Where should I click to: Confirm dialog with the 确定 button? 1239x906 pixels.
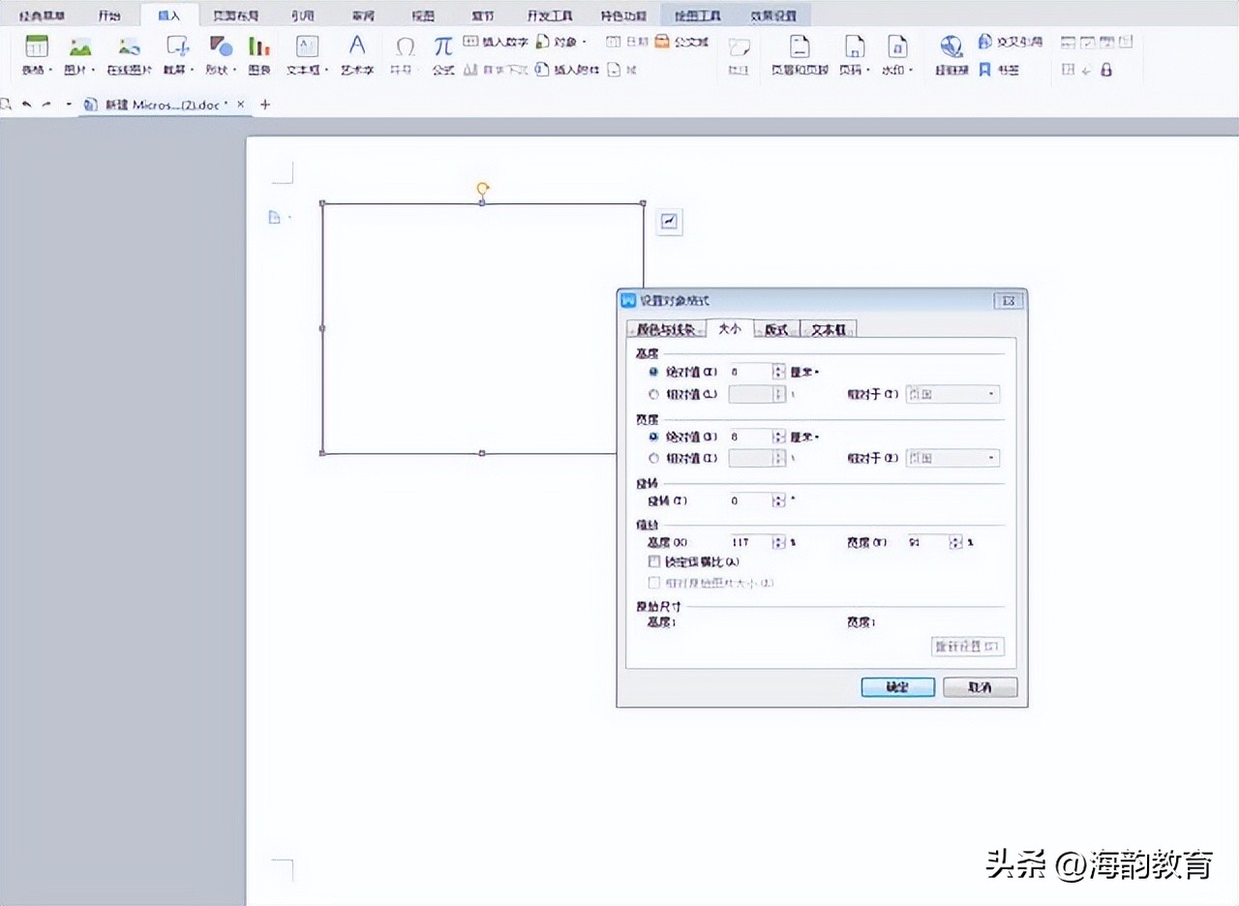895,687
